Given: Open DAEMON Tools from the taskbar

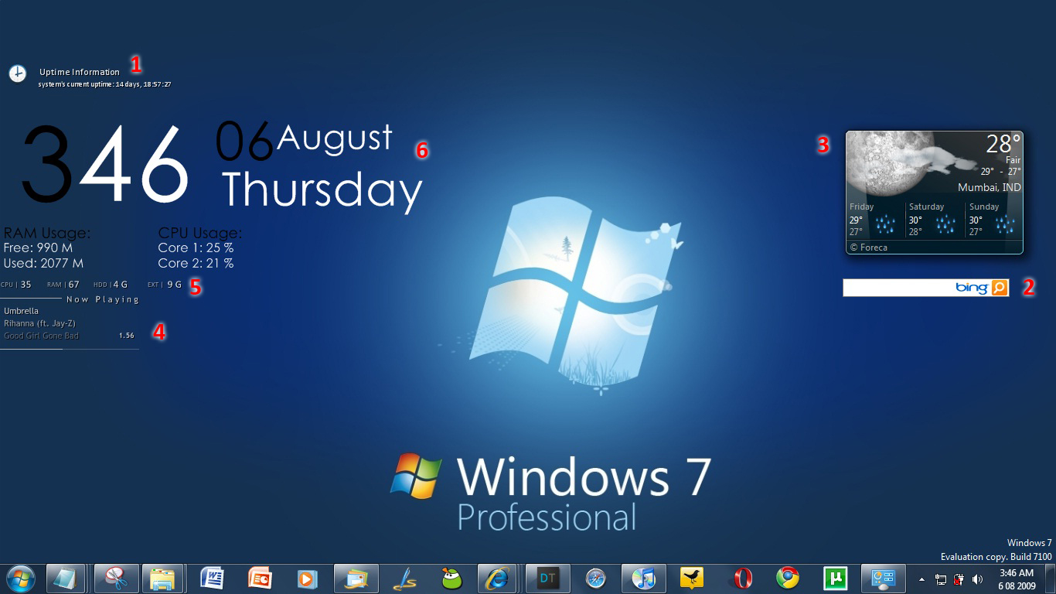Looking at the screenshot, I should pyautogui.click(x=549, y=579).
